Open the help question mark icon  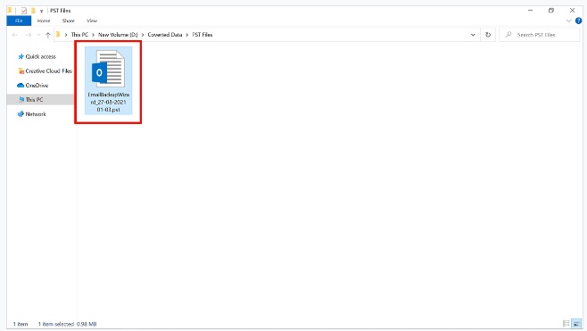[578, 21]
